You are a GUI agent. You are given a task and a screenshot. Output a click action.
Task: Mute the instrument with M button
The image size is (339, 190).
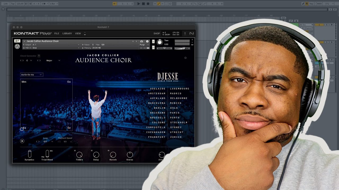(x=153, y=47)
